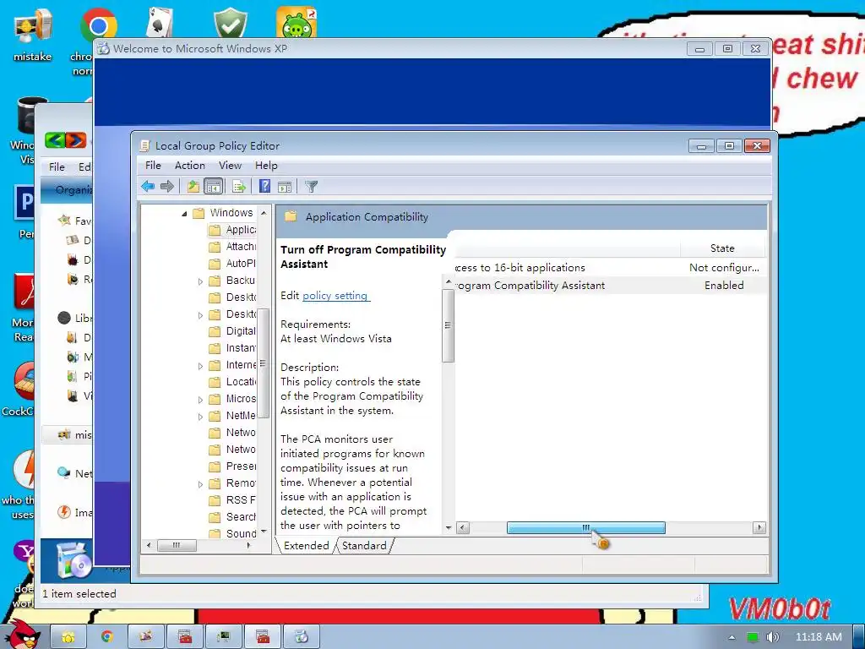This screenshot has width=865, height=649.
Task: Click the tree pane vertical scrollbar thumb
Action: click(x=264, y=363)
